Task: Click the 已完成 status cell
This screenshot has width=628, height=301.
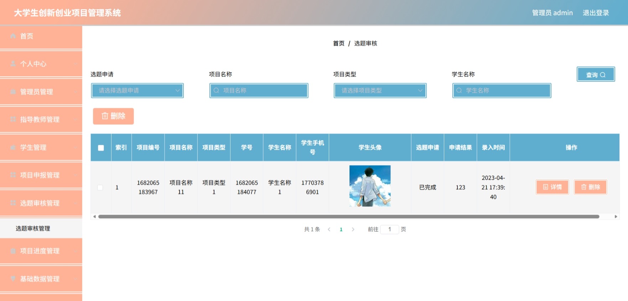Action: (428, 188)
